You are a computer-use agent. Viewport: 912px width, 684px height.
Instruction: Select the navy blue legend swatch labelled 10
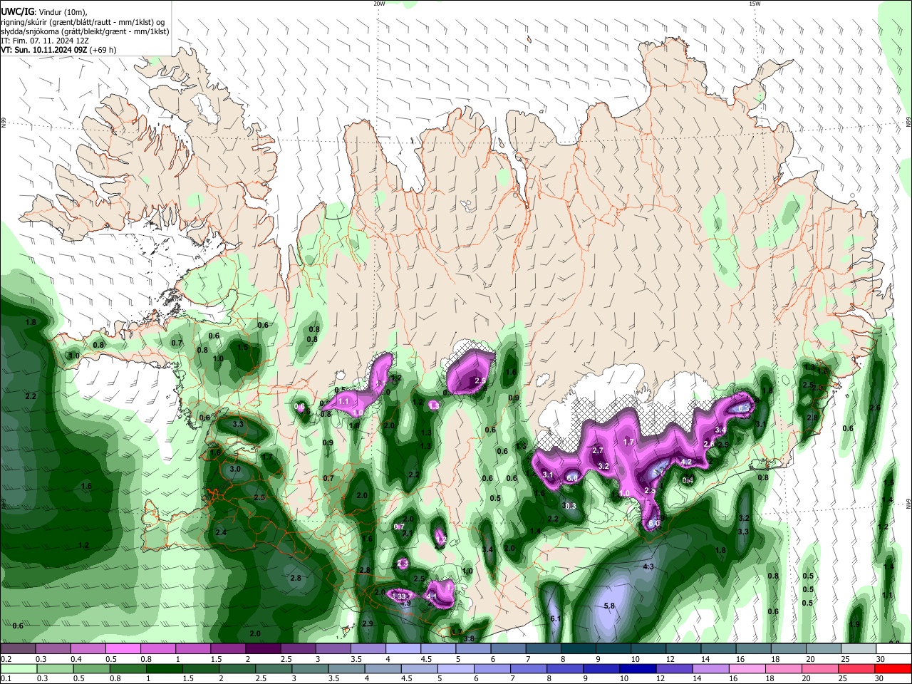tap(636, 668)
